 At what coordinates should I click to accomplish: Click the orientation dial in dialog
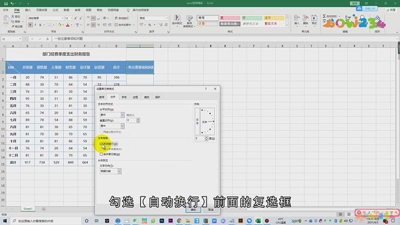(207, 121)
